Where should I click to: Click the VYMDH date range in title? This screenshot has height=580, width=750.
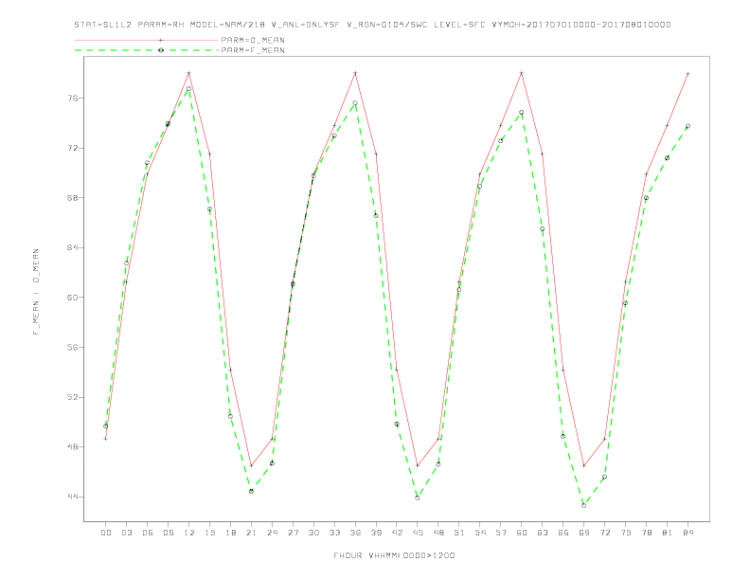click(581, 25)
